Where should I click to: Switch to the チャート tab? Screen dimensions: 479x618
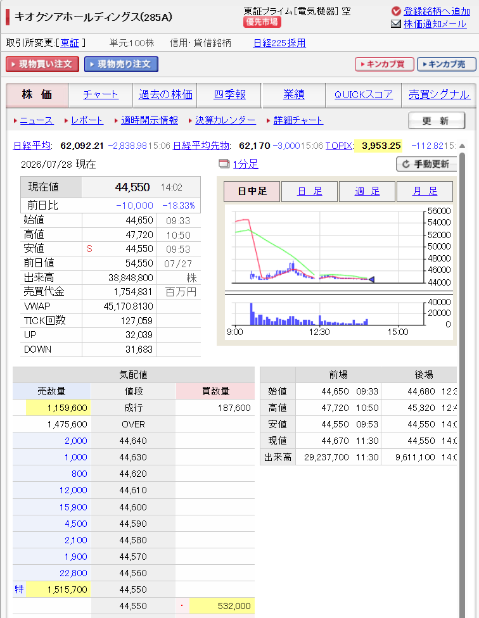point(101,94)
